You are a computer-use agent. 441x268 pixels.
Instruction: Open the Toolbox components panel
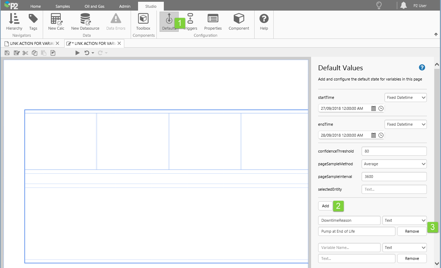coord(143,22)
